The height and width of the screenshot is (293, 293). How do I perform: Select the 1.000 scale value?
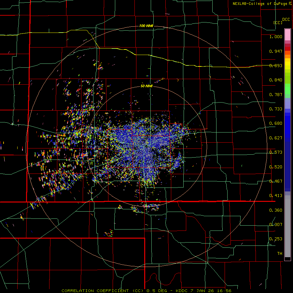pyautogui.click(x=276, y=36)
